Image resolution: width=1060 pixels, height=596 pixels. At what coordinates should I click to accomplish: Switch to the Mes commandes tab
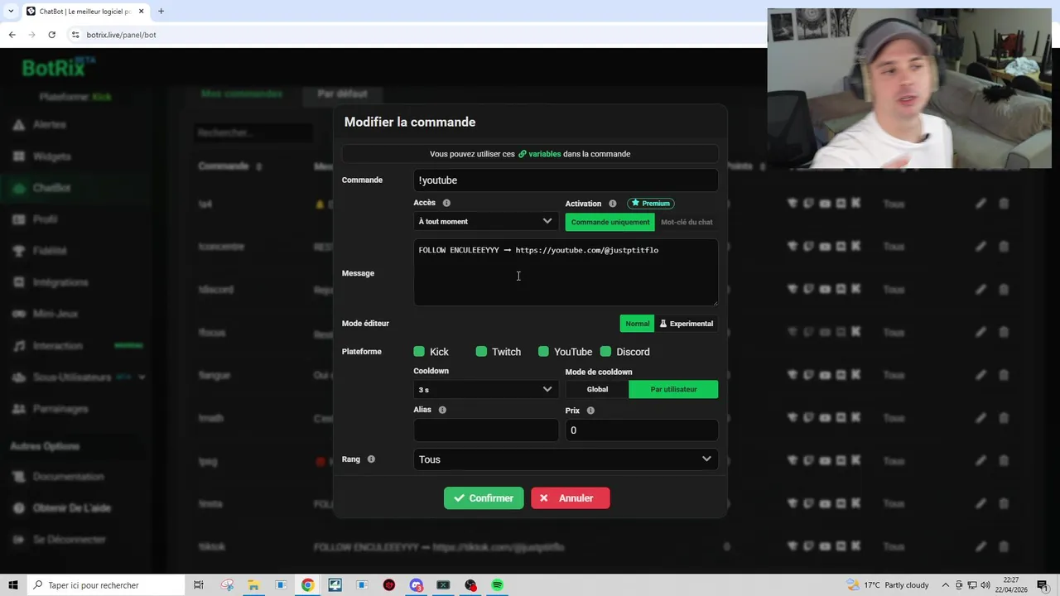(241, 94)
